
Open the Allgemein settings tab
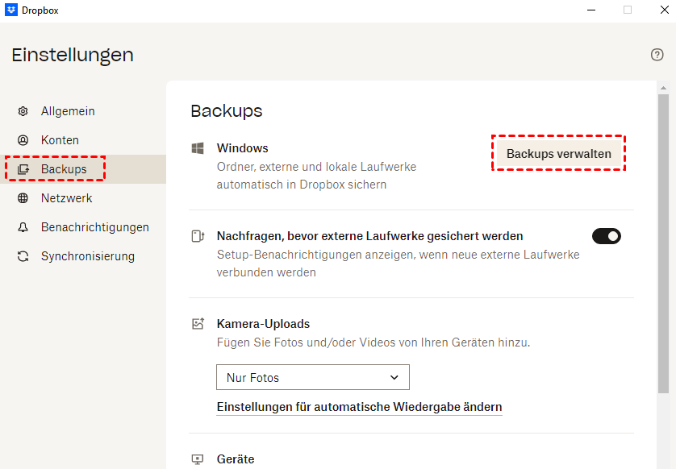point(68,111)
